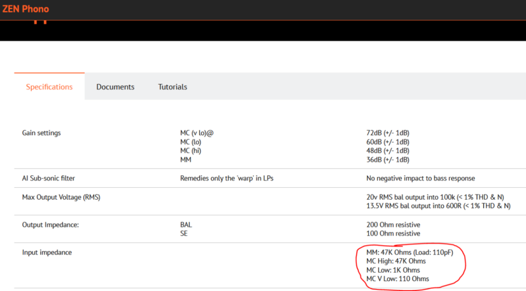Viewport: 526px width, 291px height.
Task: Select the Specifications tab
Action: tap(49, 87)
